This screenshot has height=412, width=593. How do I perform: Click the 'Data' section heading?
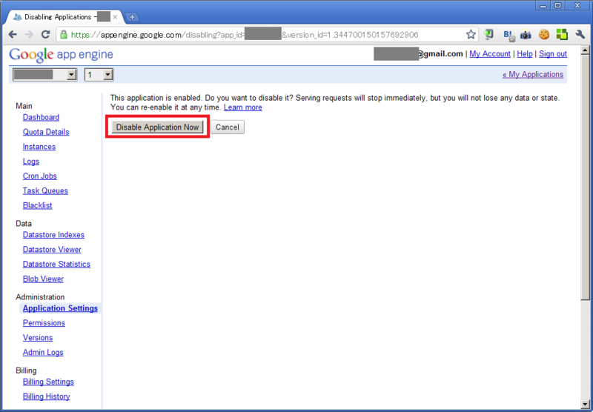[x=24, y=223]
